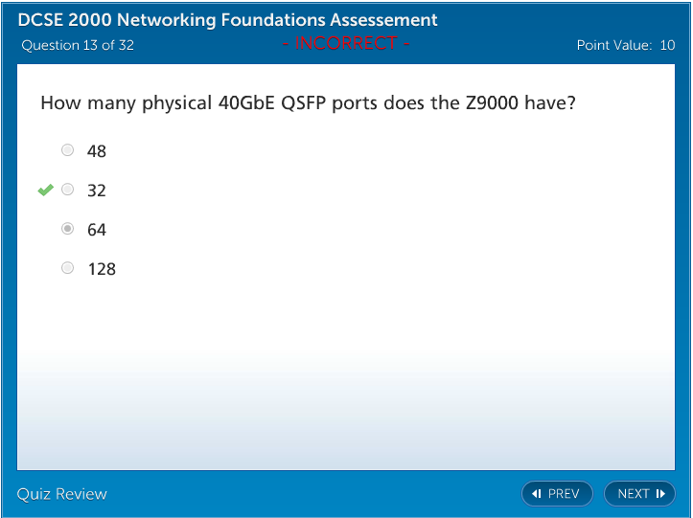Click the right arrow icon inside NEXT

(x=660, y=494)
